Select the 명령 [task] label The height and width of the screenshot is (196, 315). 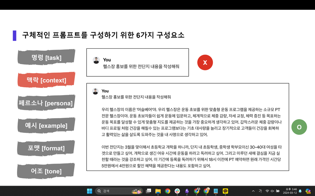pos(46,57)
